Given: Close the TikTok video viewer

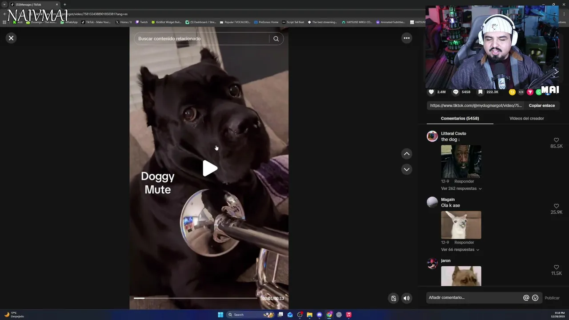Looking at the screenshot, I should pos(11,38).
